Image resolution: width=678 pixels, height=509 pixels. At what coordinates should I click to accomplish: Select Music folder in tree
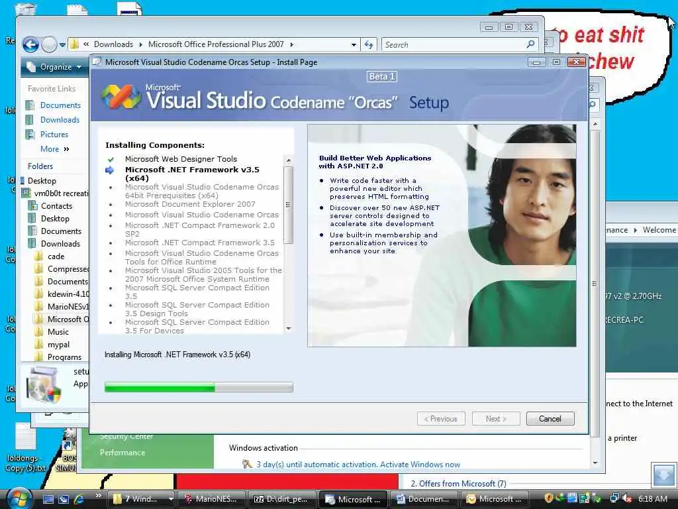(58, 331)
